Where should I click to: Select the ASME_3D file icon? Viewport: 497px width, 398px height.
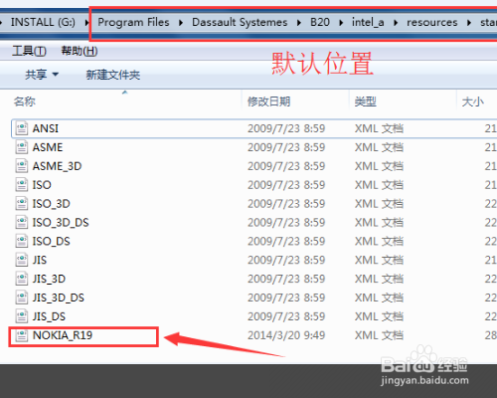pos(22,166)
